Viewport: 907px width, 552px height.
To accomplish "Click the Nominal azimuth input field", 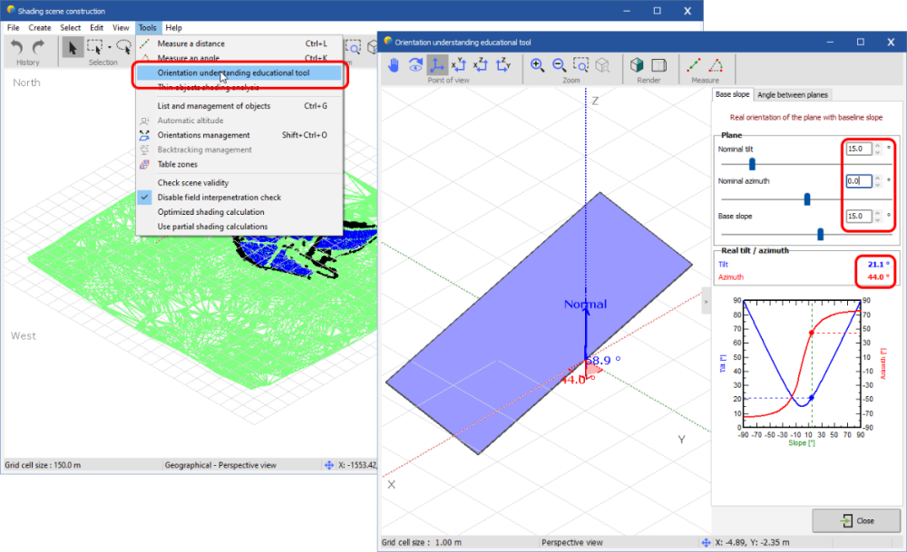I will coord(857,181).
